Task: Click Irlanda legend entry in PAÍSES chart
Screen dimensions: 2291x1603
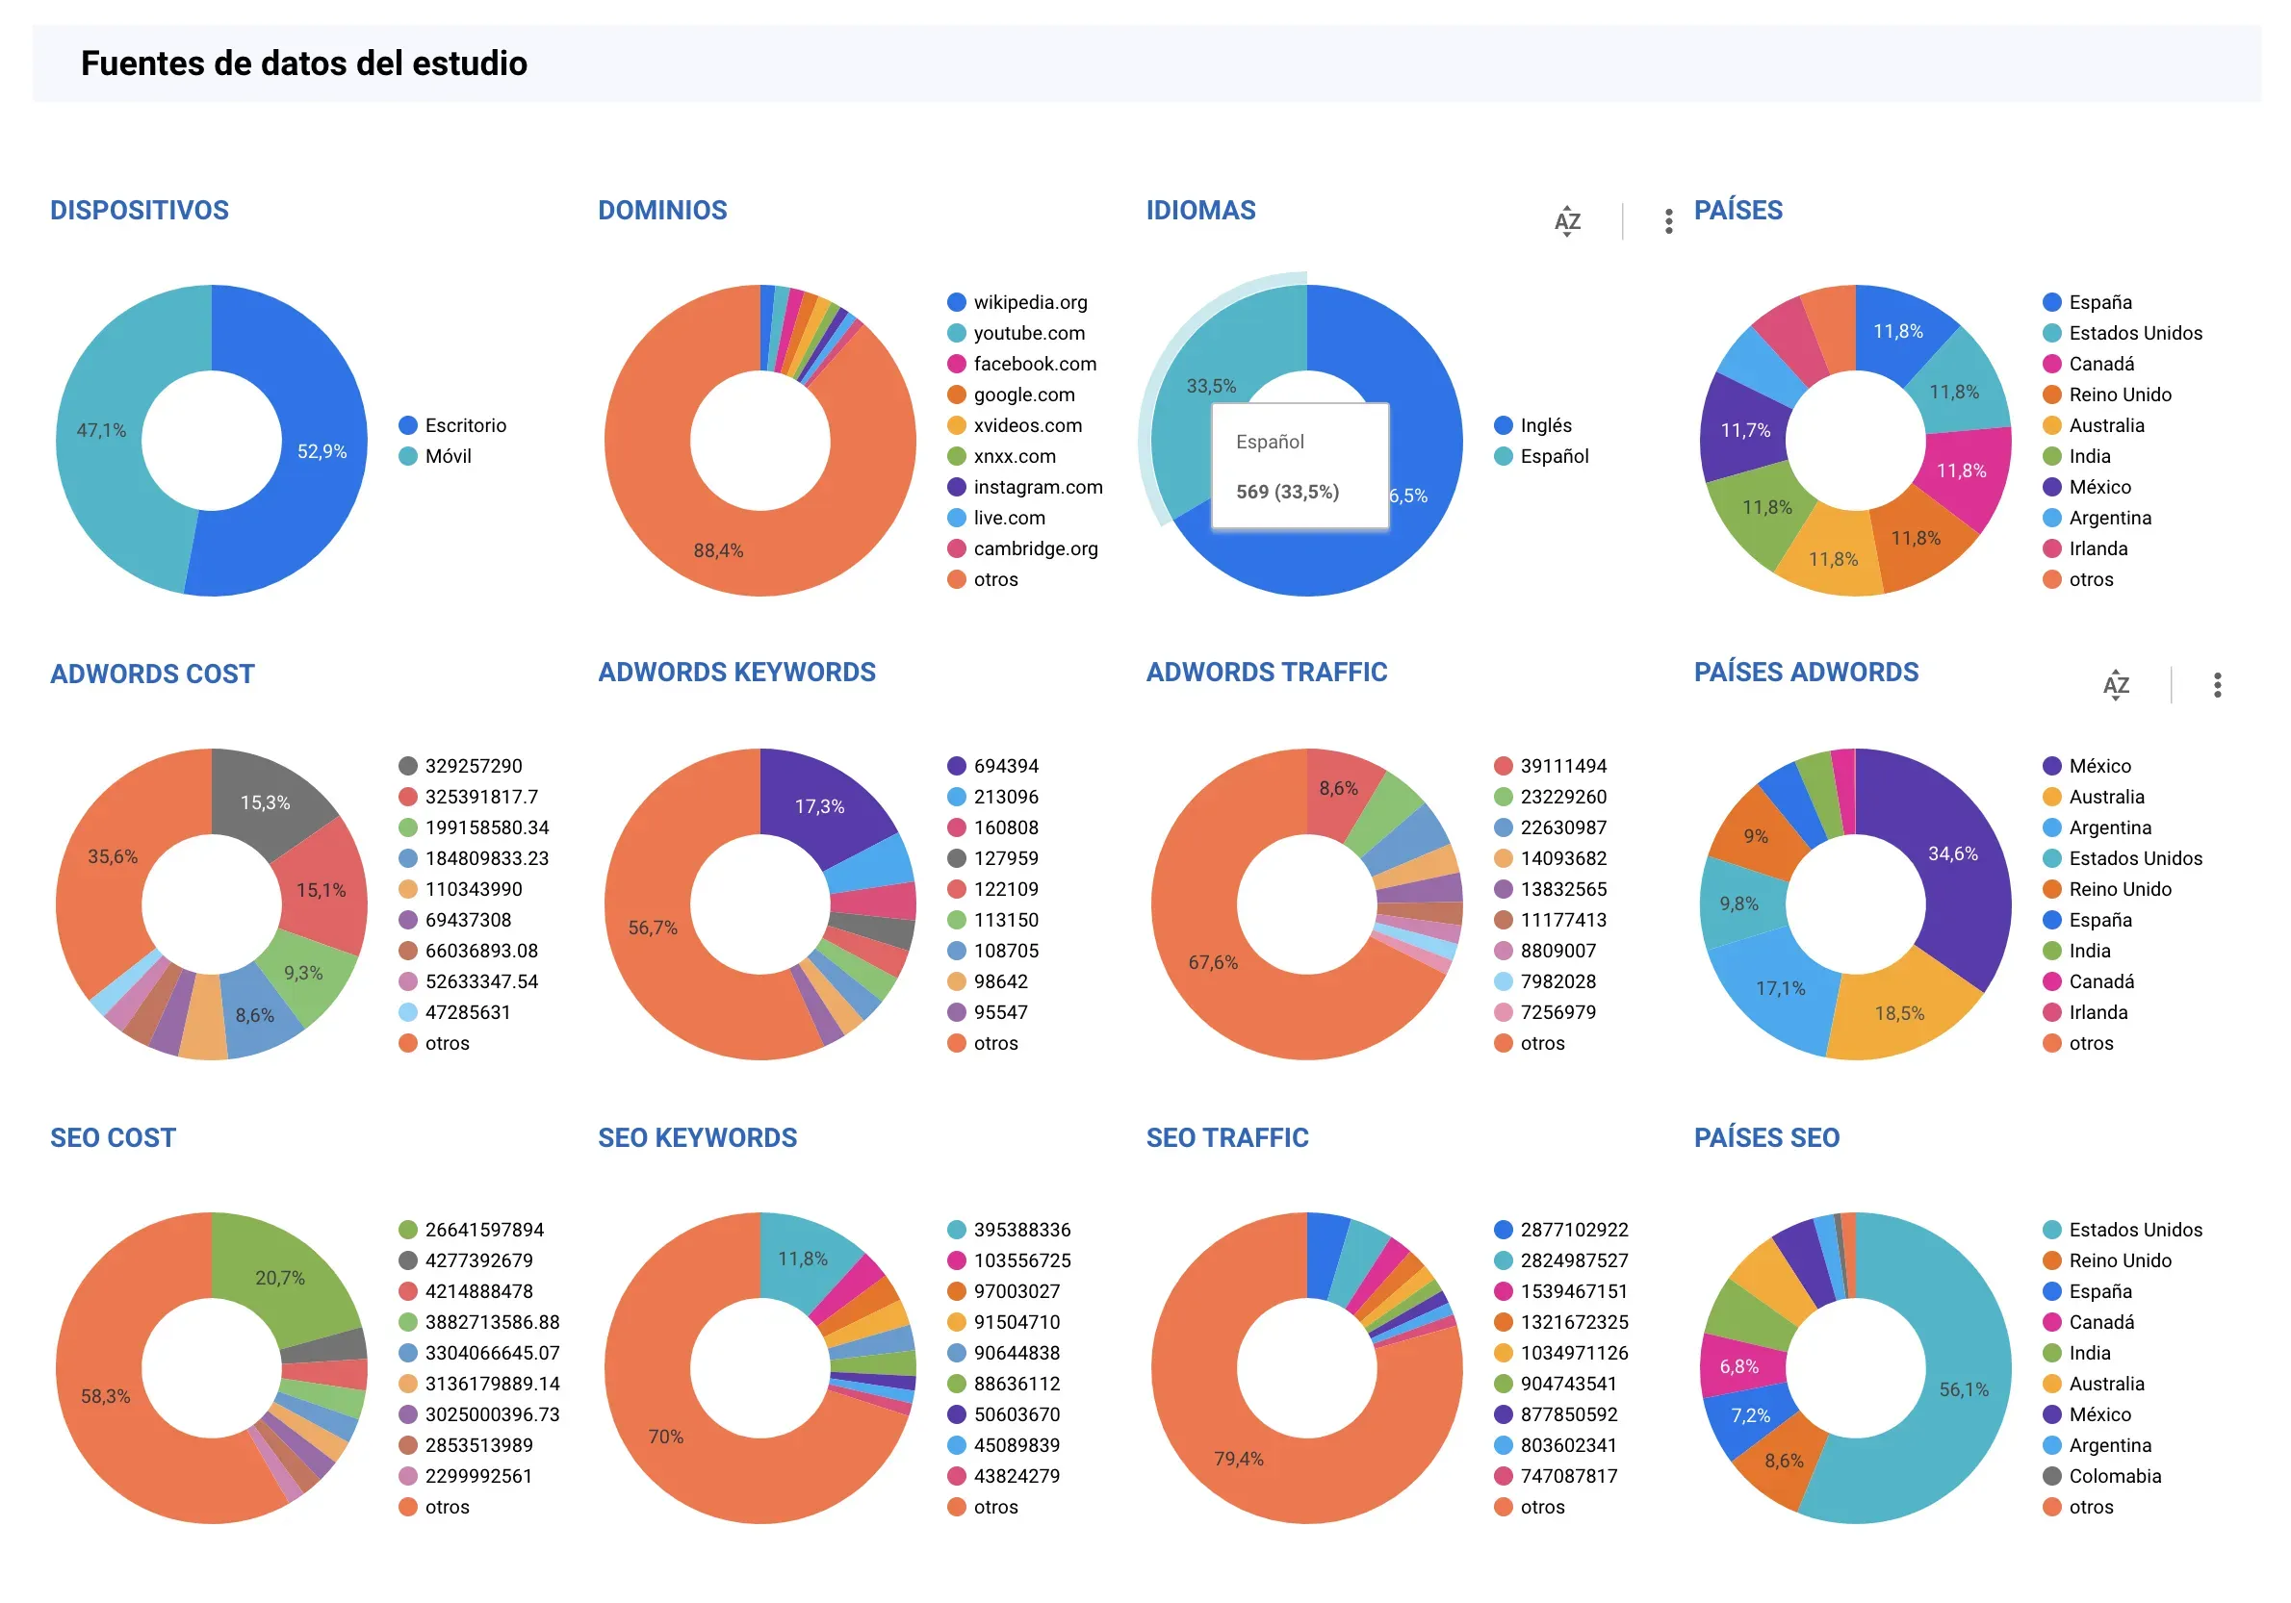Action: coord(2085,548)
